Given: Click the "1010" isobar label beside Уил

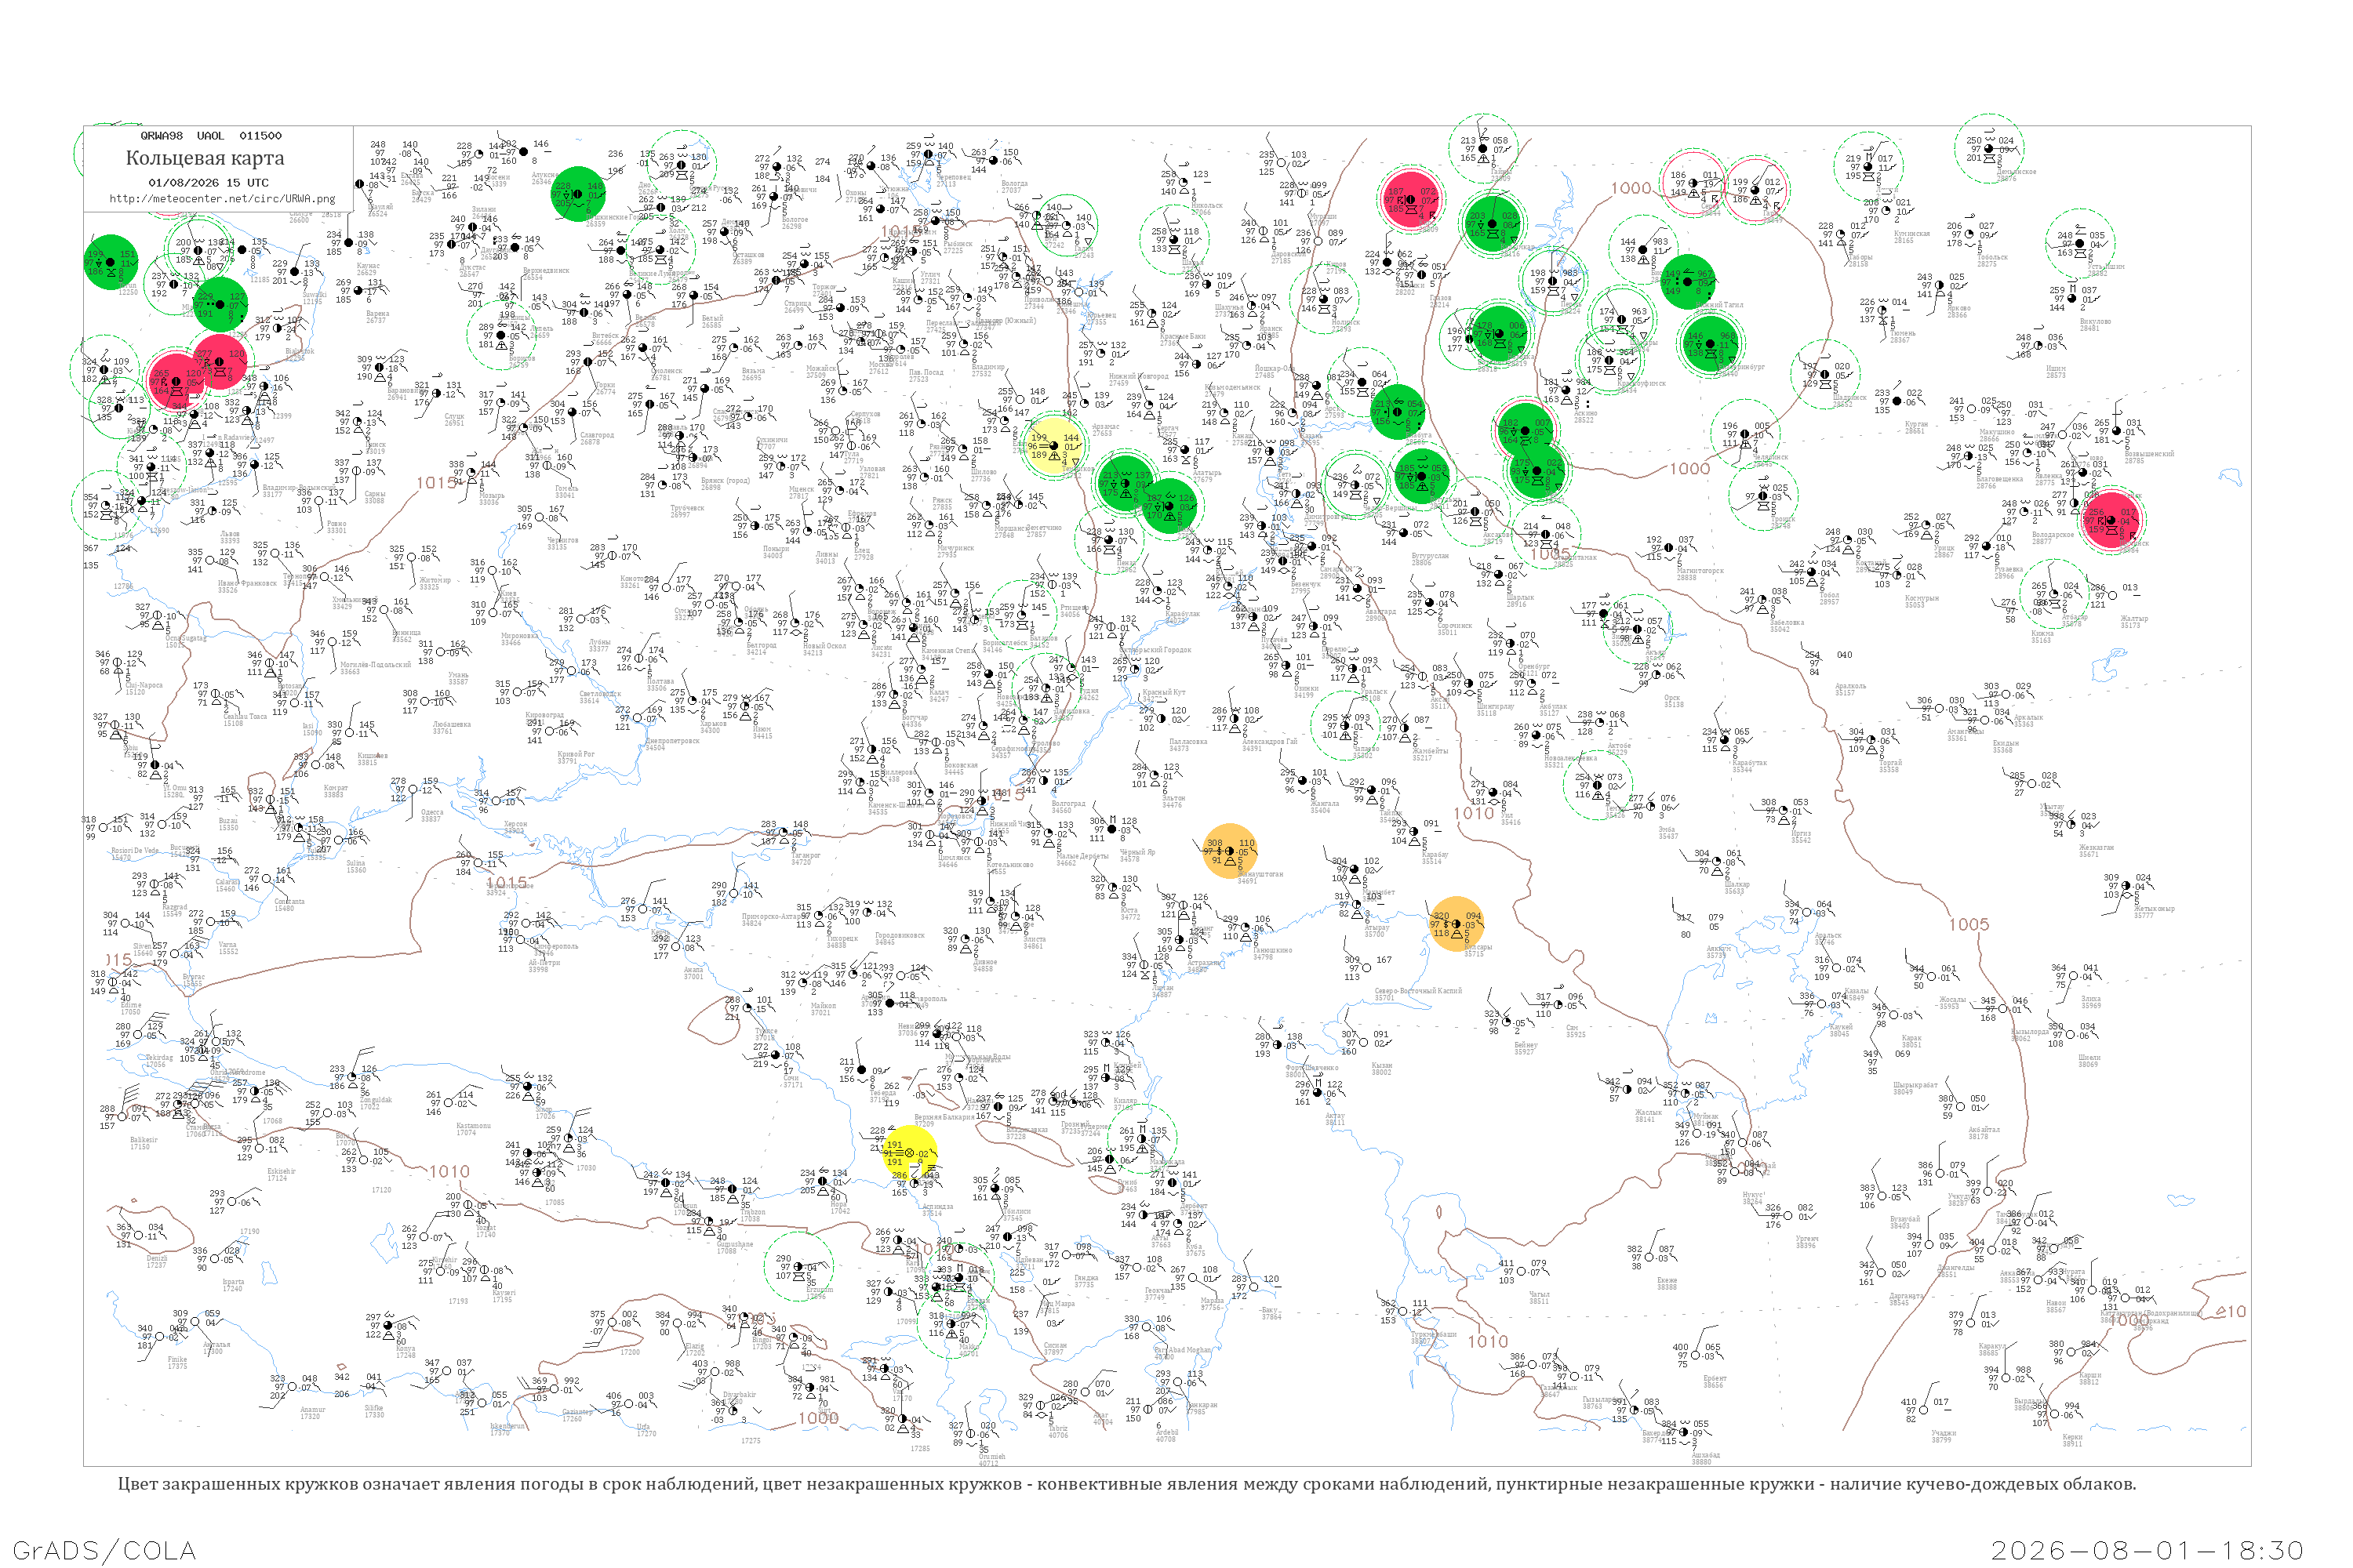Looking at the screenshot, I should pos(1474,813).
